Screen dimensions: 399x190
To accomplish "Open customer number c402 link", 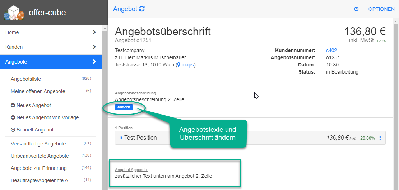I will [331, 50].
